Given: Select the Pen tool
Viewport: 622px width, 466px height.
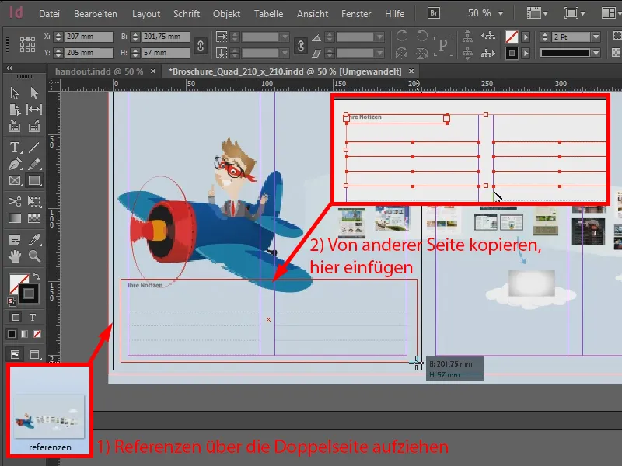Looking at the screenshot, I should (x=15, y=164).
